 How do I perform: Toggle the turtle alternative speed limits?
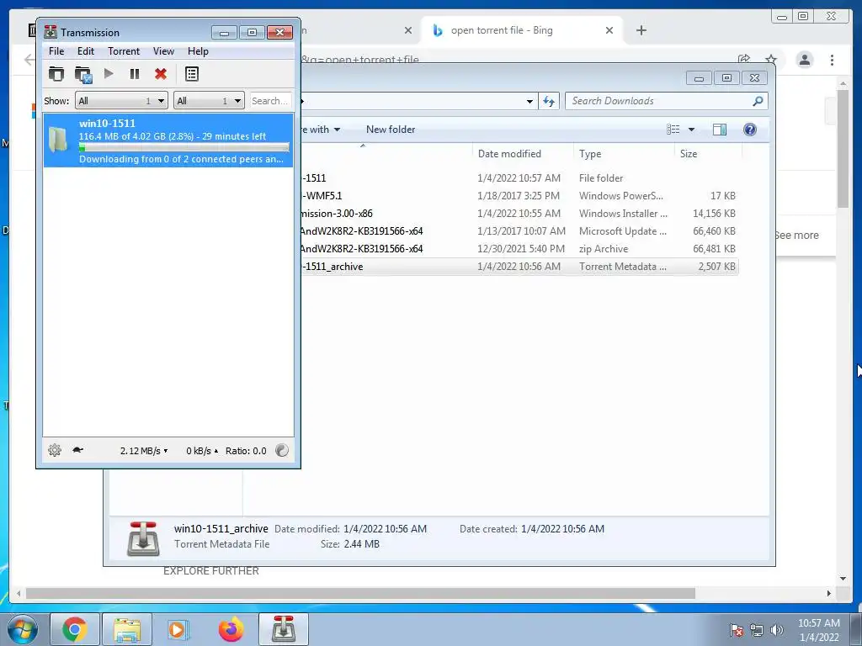(78, 451)
